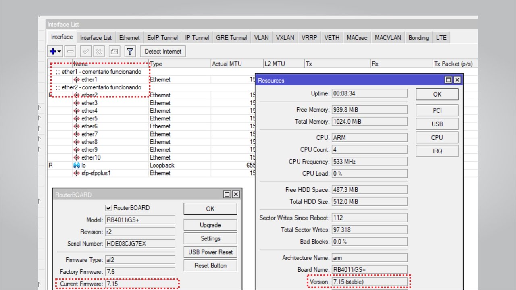Viewport: 516px width, 290px height.
Task: Select the sfp-sfpplus1 interface icon
Action: pos(77,173)
